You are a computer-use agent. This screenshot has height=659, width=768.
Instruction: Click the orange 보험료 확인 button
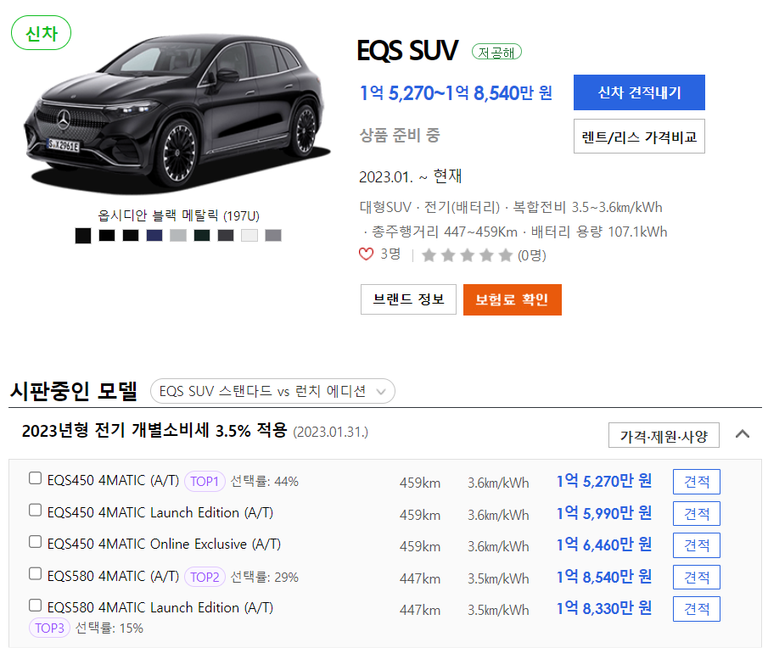(513, 299)
